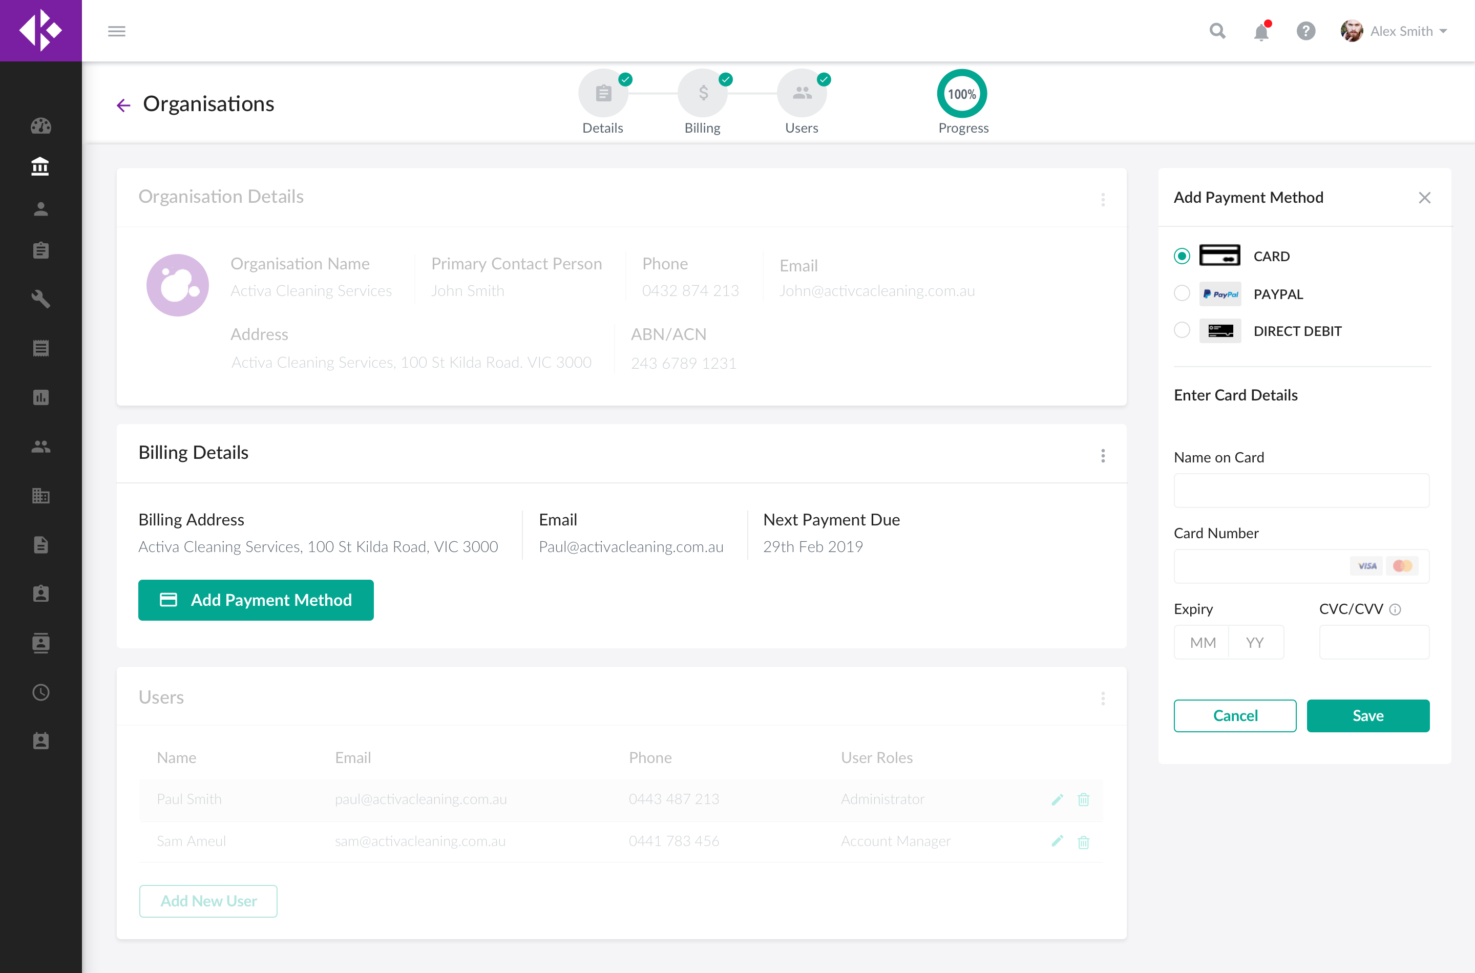Open Billing Details three-dot menu
Viewport: 1475px width, 973px height.
point(1103,456)
